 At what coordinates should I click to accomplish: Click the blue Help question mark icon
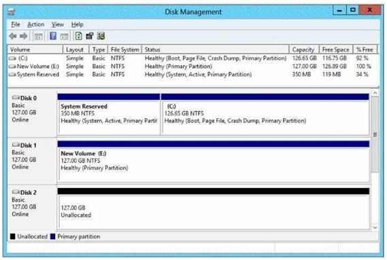click(53, 36)
